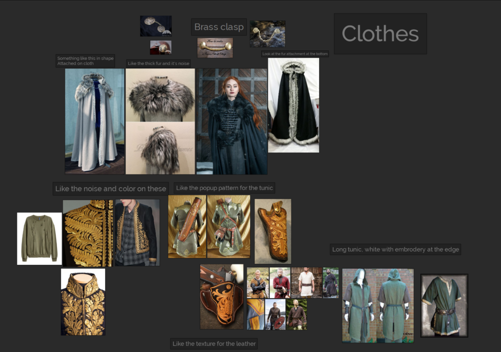Select the brass clasp on dark fabric thumbnail

[156, 25]
